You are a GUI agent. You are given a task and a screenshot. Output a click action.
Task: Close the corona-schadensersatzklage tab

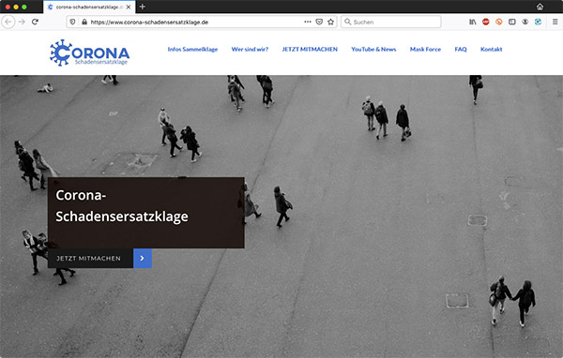click(129, 7)
